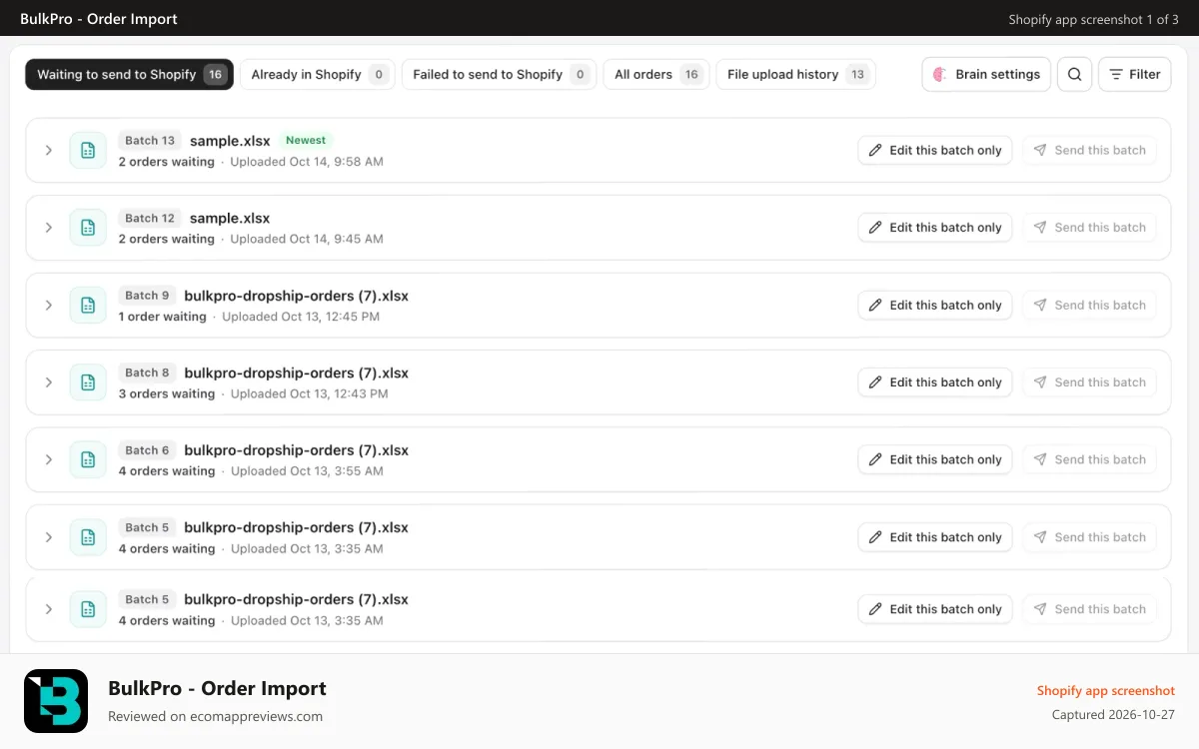Click sample.xlsx filename in Batch 12 row
The height and width of the screenshot is (749, 1199).
[230, 218]
